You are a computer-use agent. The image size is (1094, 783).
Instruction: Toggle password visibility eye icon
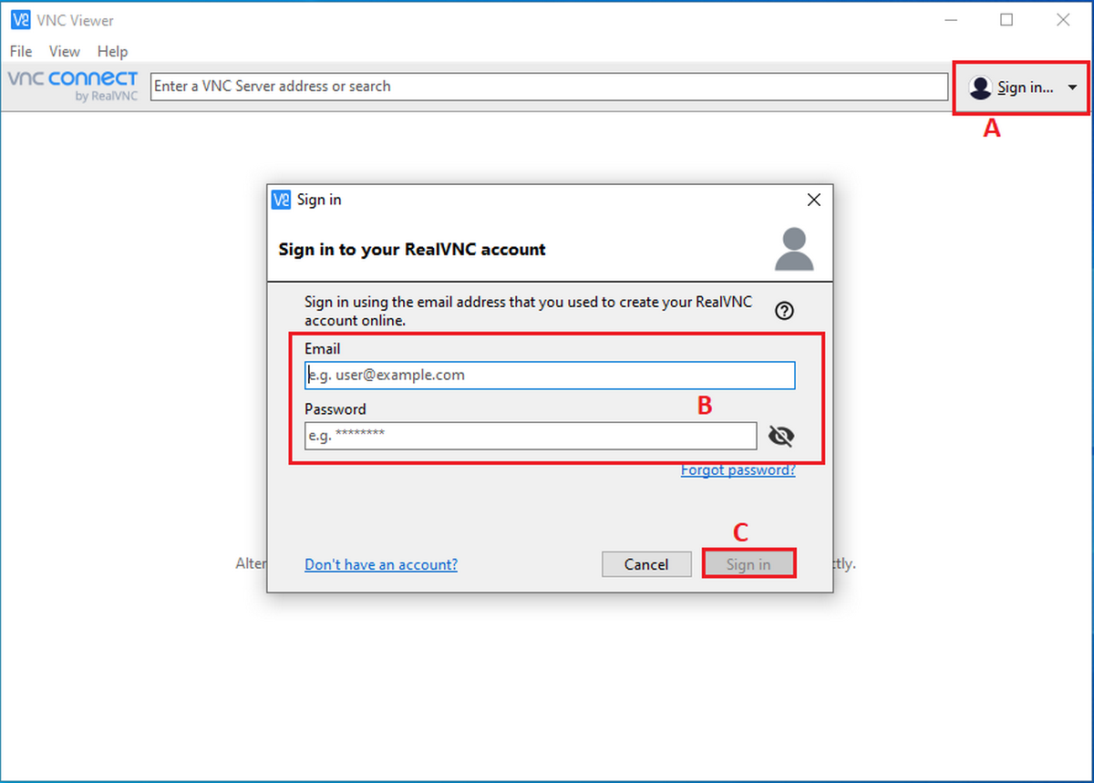[x=781, y=437]
